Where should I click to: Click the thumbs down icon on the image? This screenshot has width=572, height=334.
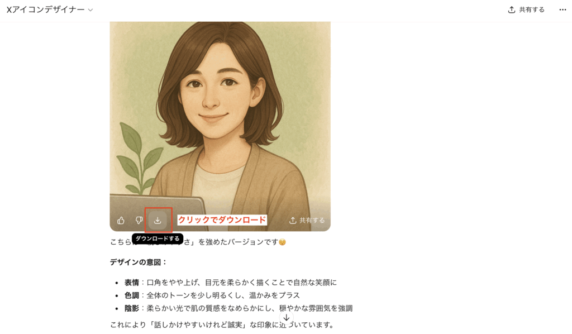(x=139, y=220)
